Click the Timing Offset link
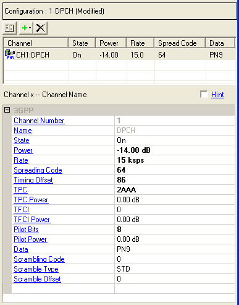This screenshot has width=239, height=305. coord(33,180)
